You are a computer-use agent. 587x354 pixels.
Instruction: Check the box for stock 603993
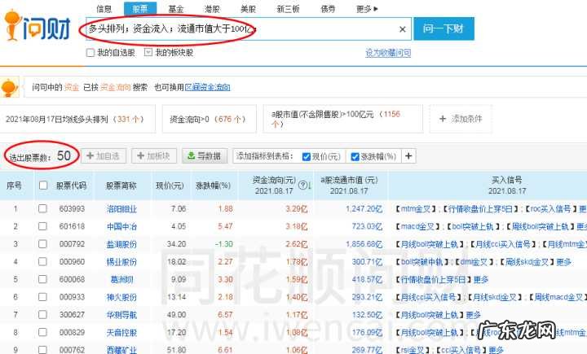[x=42, y=208]
